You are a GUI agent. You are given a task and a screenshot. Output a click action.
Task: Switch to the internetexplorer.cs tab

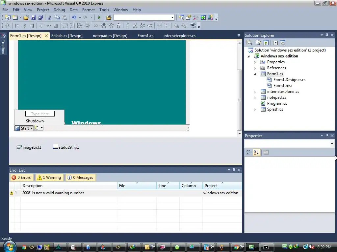(x=179, y=36)
